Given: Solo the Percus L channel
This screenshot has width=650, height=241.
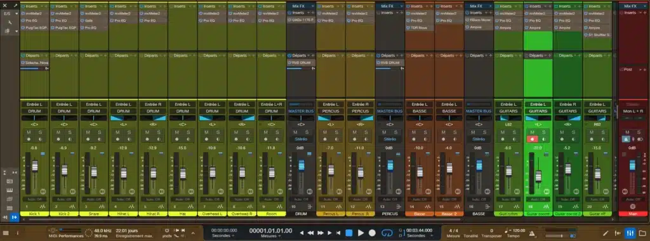Looking at the screenshot, I should [x=336, y=132].
